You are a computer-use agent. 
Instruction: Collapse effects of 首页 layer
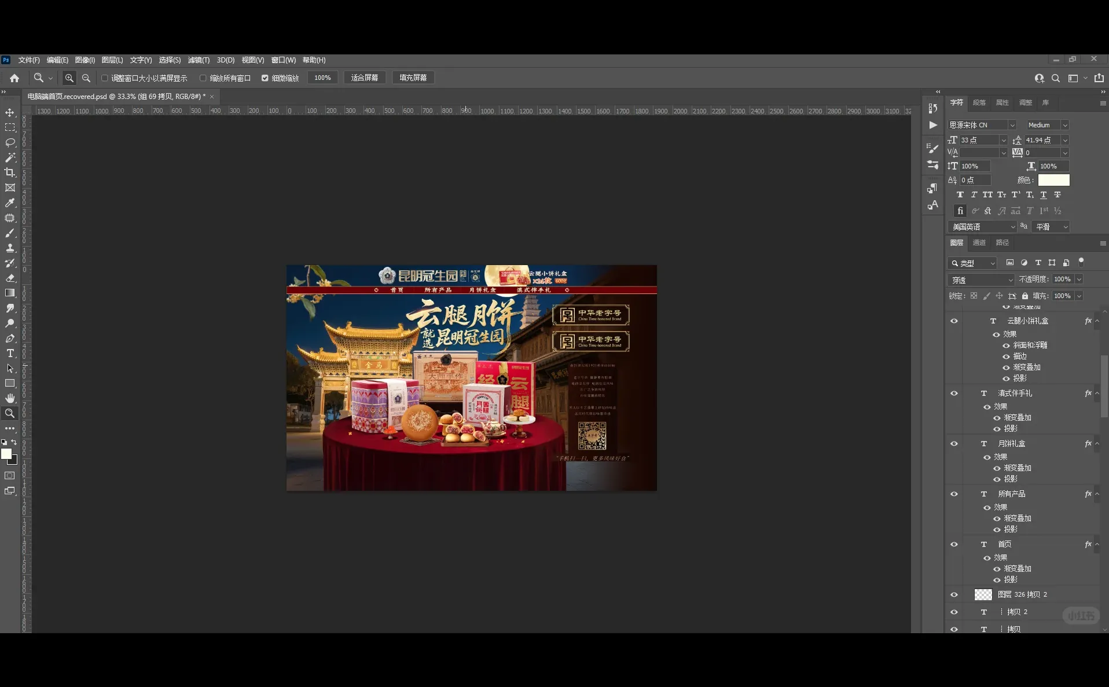(1097, 545)
